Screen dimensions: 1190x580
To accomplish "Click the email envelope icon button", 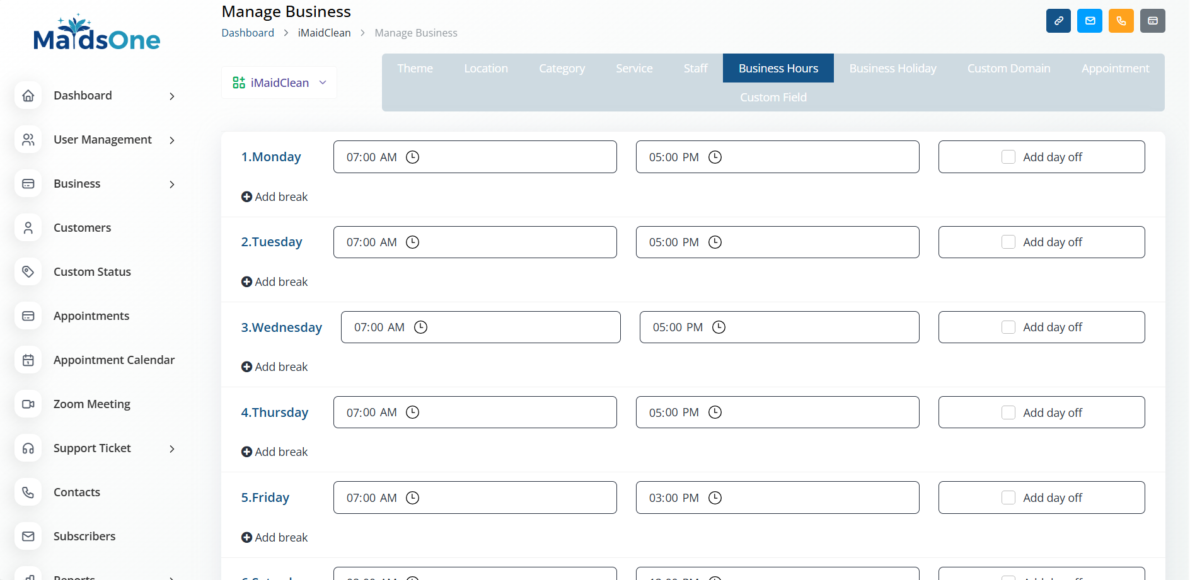I will point(1090,21).
